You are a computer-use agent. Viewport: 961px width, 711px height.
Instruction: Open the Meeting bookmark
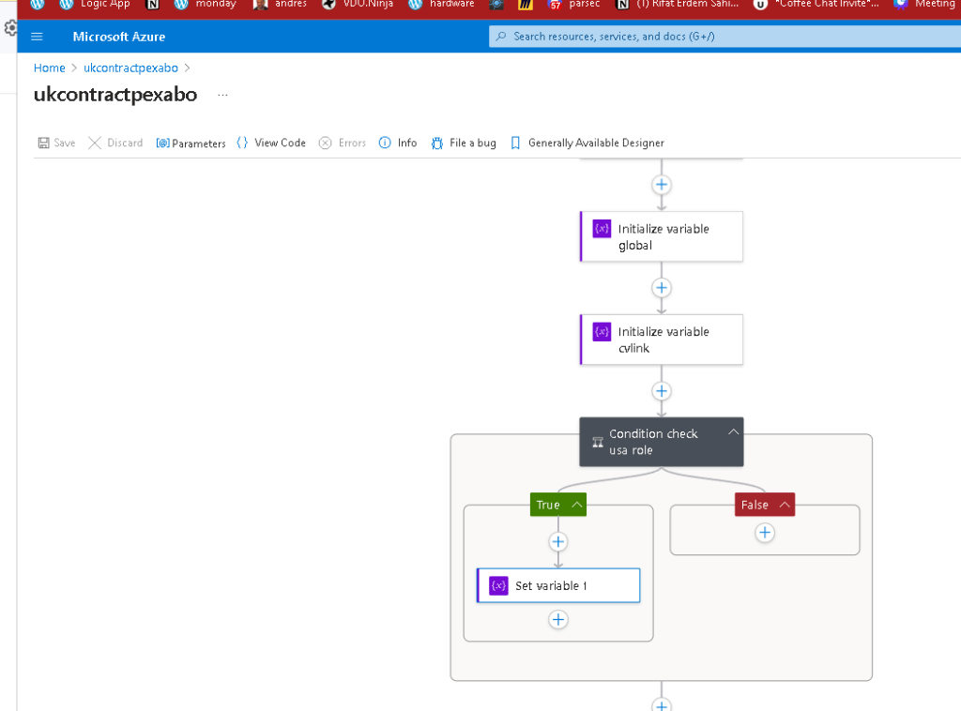924,5
